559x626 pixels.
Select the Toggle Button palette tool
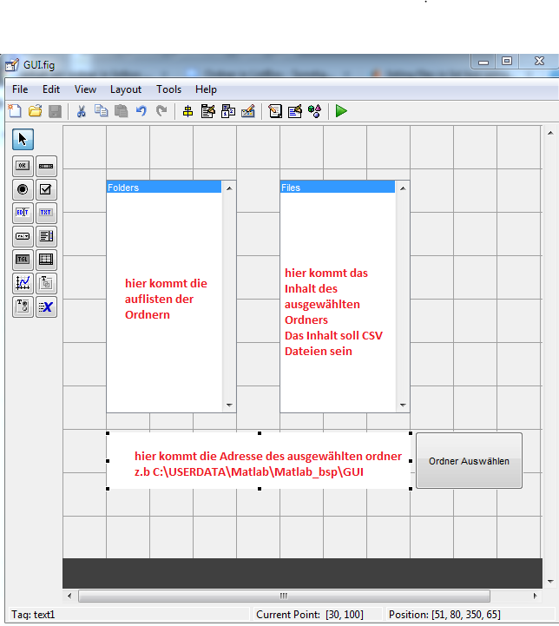pos(23,259)
